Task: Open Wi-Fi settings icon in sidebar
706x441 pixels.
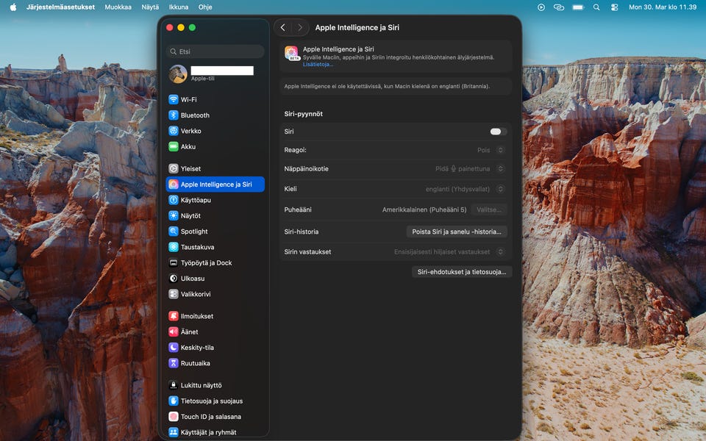Action: [x=174, y=99]
